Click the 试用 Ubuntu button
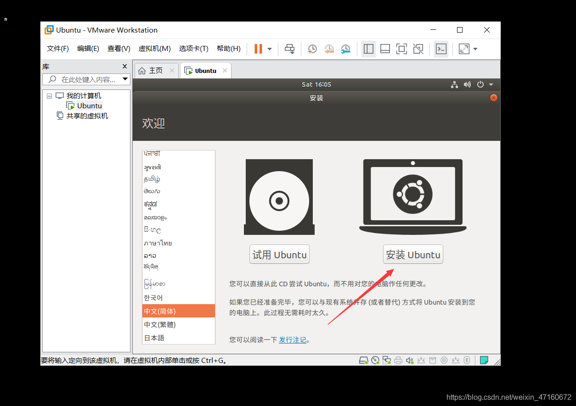Image resolution: width=576 pixels, height=406 pixels. pos(279,255)
